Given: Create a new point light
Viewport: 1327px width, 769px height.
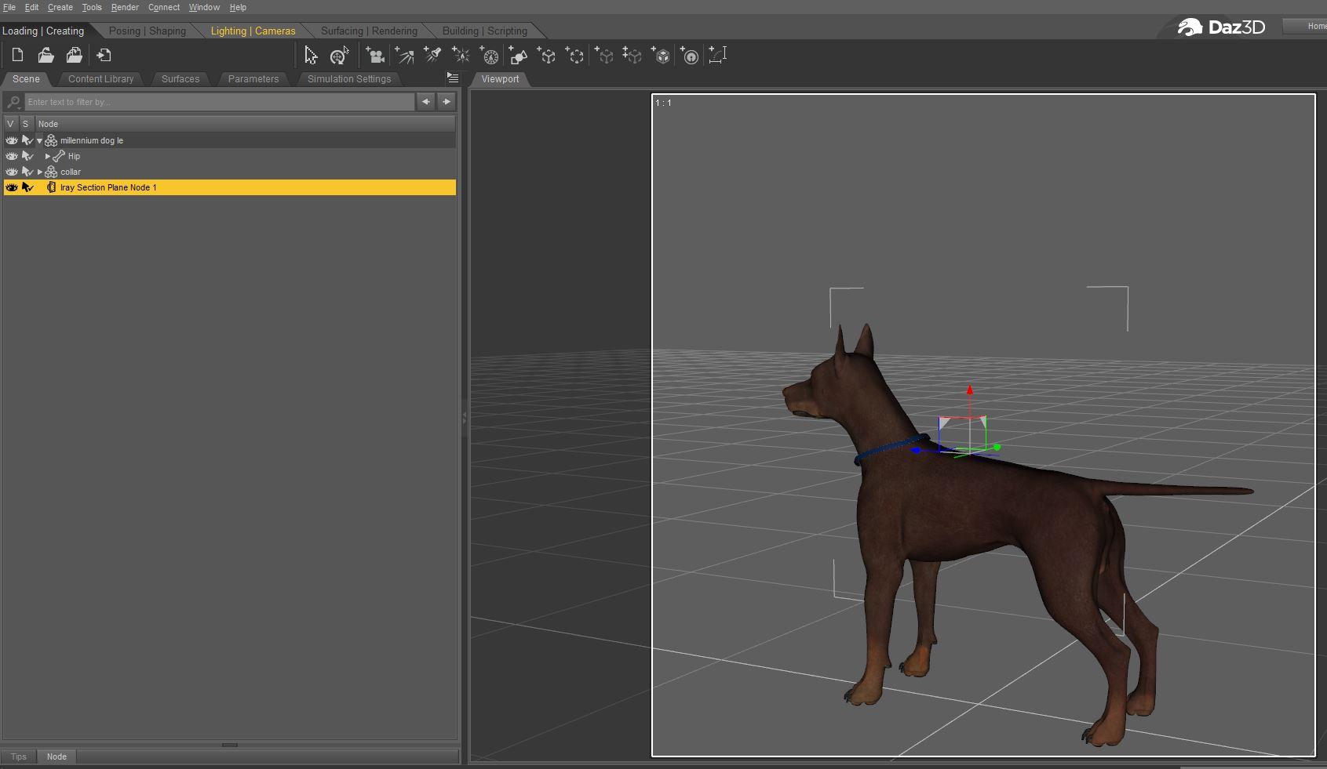Looking at the screenshot, I should coord(461,55).
